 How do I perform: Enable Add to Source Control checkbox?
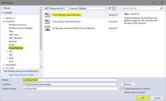[122, 92]
